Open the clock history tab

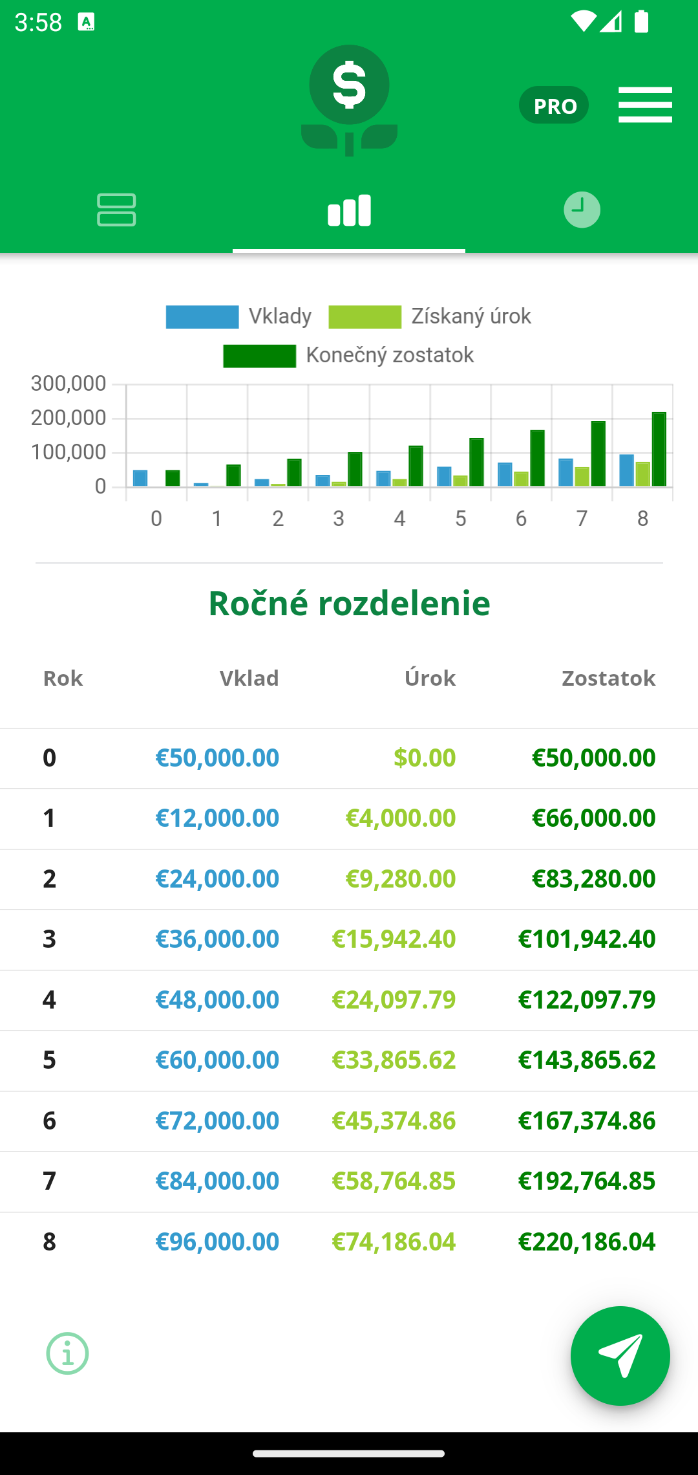click(x=582, y=210)
